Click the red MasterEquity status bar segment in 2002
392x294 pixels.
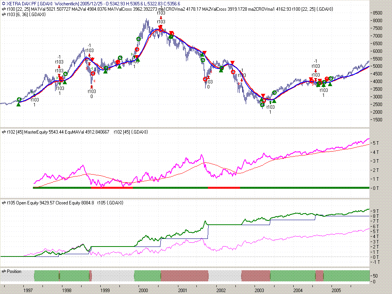[224, 188]
